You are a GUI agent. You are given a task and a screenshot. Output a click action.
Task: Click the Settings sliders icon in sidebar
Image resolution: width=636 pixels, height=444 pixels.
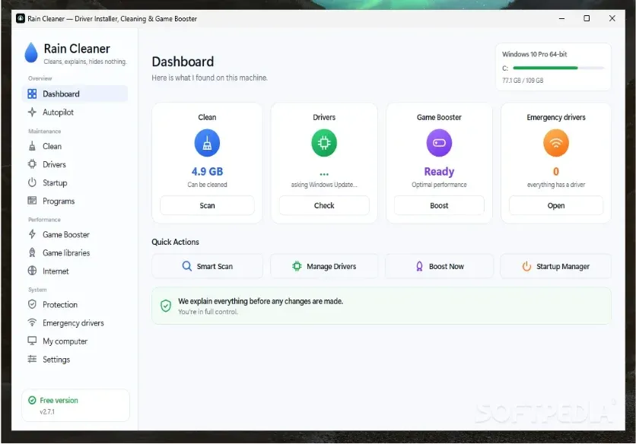[32, 359]
